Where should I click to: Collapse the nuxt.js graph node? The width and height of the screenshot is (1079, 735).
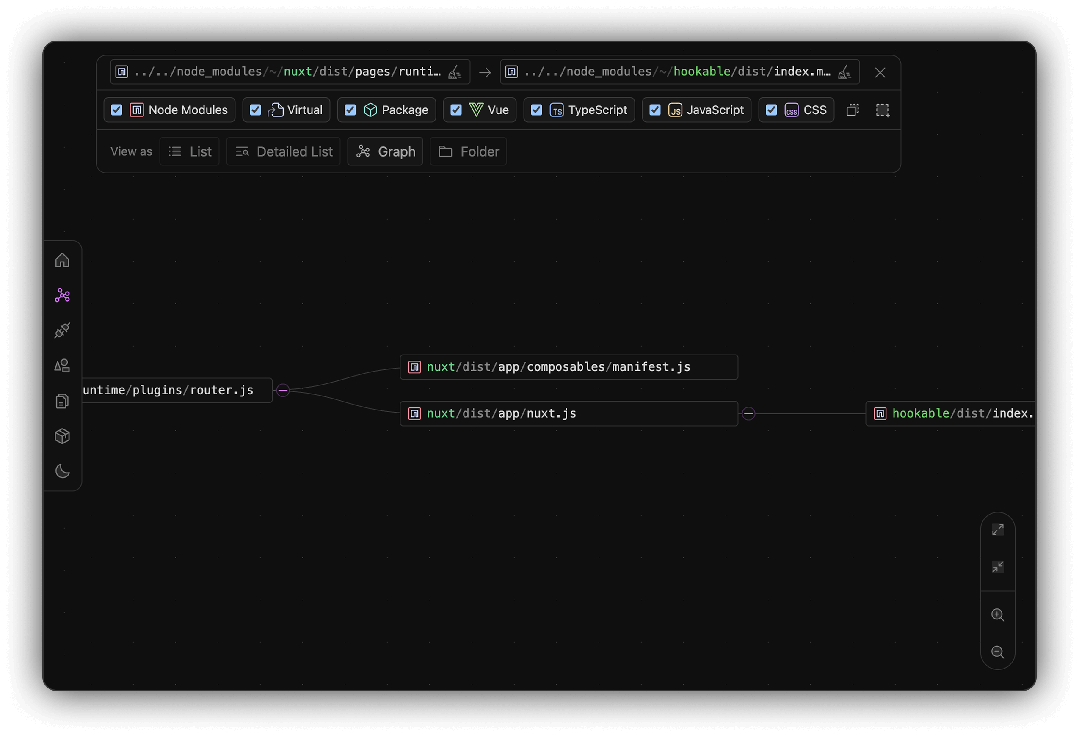(748, 413)
